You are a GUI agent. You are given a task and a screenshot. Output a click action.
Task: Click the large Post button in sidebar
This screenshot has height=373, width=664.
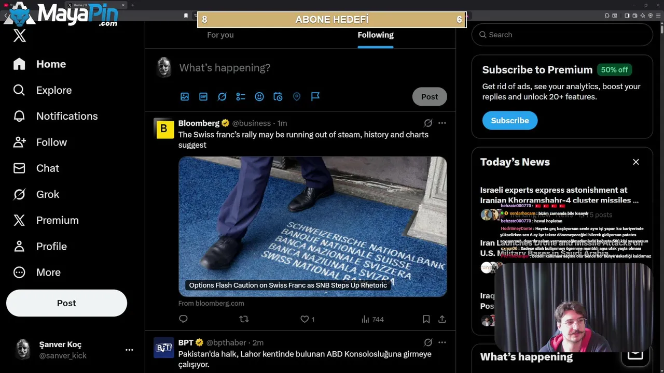pyautogui.click(x=66, y=303)
